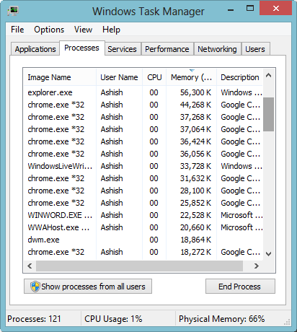Select the explorer.exe process row
Image resolution: width=297 pixels, height=332 pixels.
click(143, 92)
